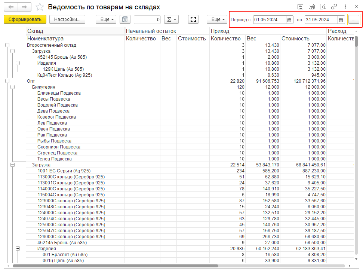
Task: Add report to favorites with star icon
Action: [40, 7]
